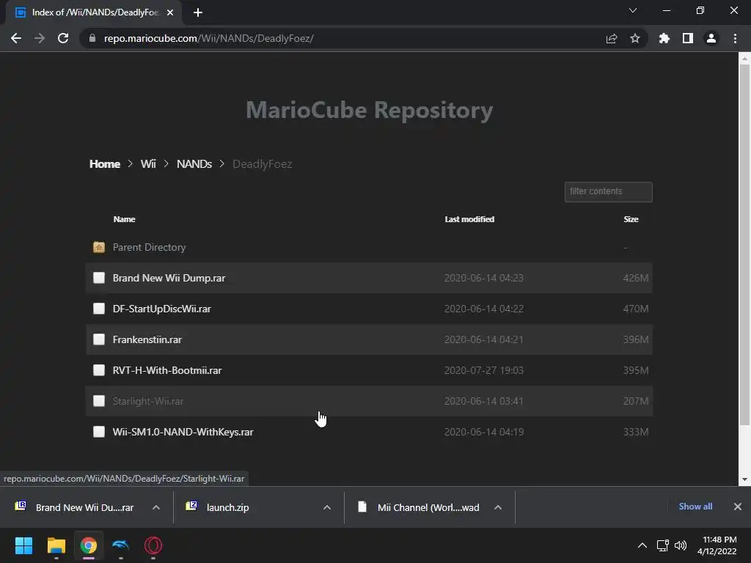Viewport: 751px width, 563px height.
Task: Click the file icon beside RVT-H-With-Bootmii.rar
Action: tap(99, 370)
